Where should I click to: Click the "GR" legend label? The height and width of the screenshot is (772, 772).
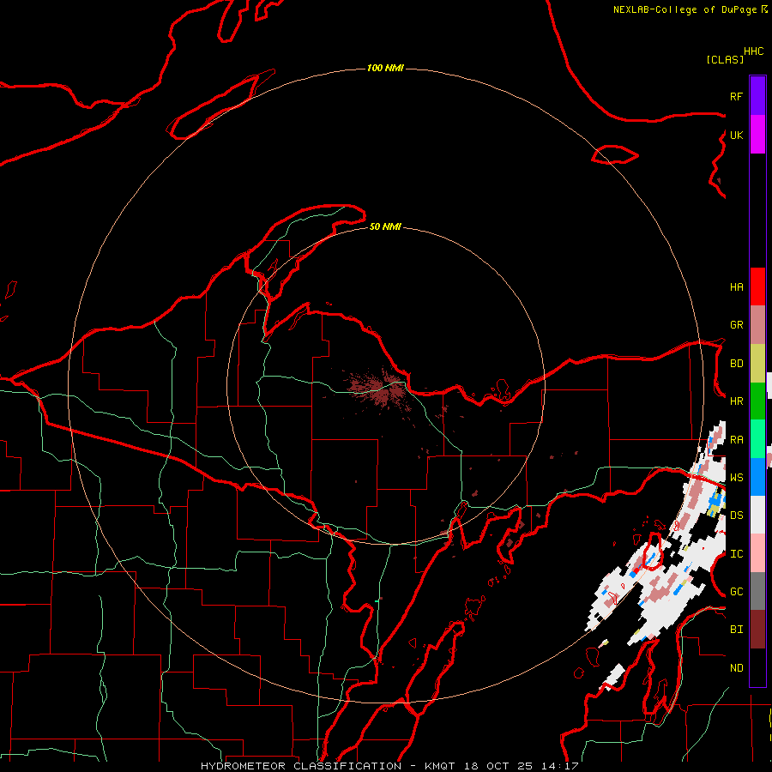(736, 325)
